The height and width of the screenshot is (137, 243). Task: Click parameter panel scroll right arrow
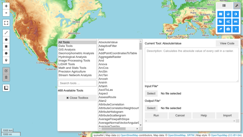234,121
